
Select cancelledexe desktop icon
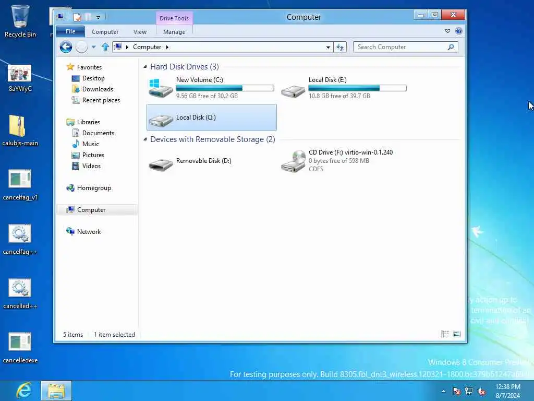(x=20, y=348)
